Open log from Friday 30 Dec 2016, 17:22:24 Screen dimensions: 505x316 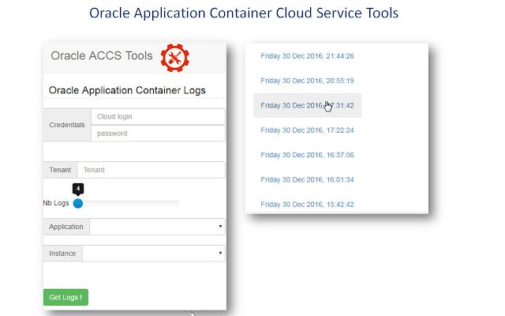(307, 130)
